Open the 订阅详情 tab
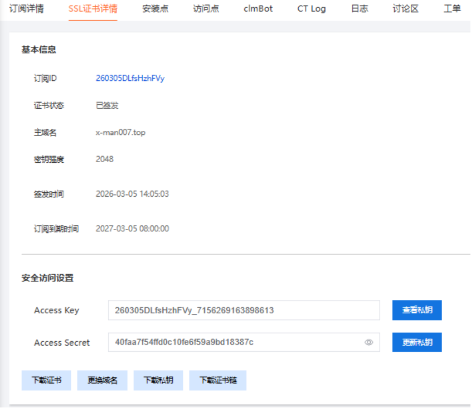This screenshot has width=471, height=408. (26, 9)
